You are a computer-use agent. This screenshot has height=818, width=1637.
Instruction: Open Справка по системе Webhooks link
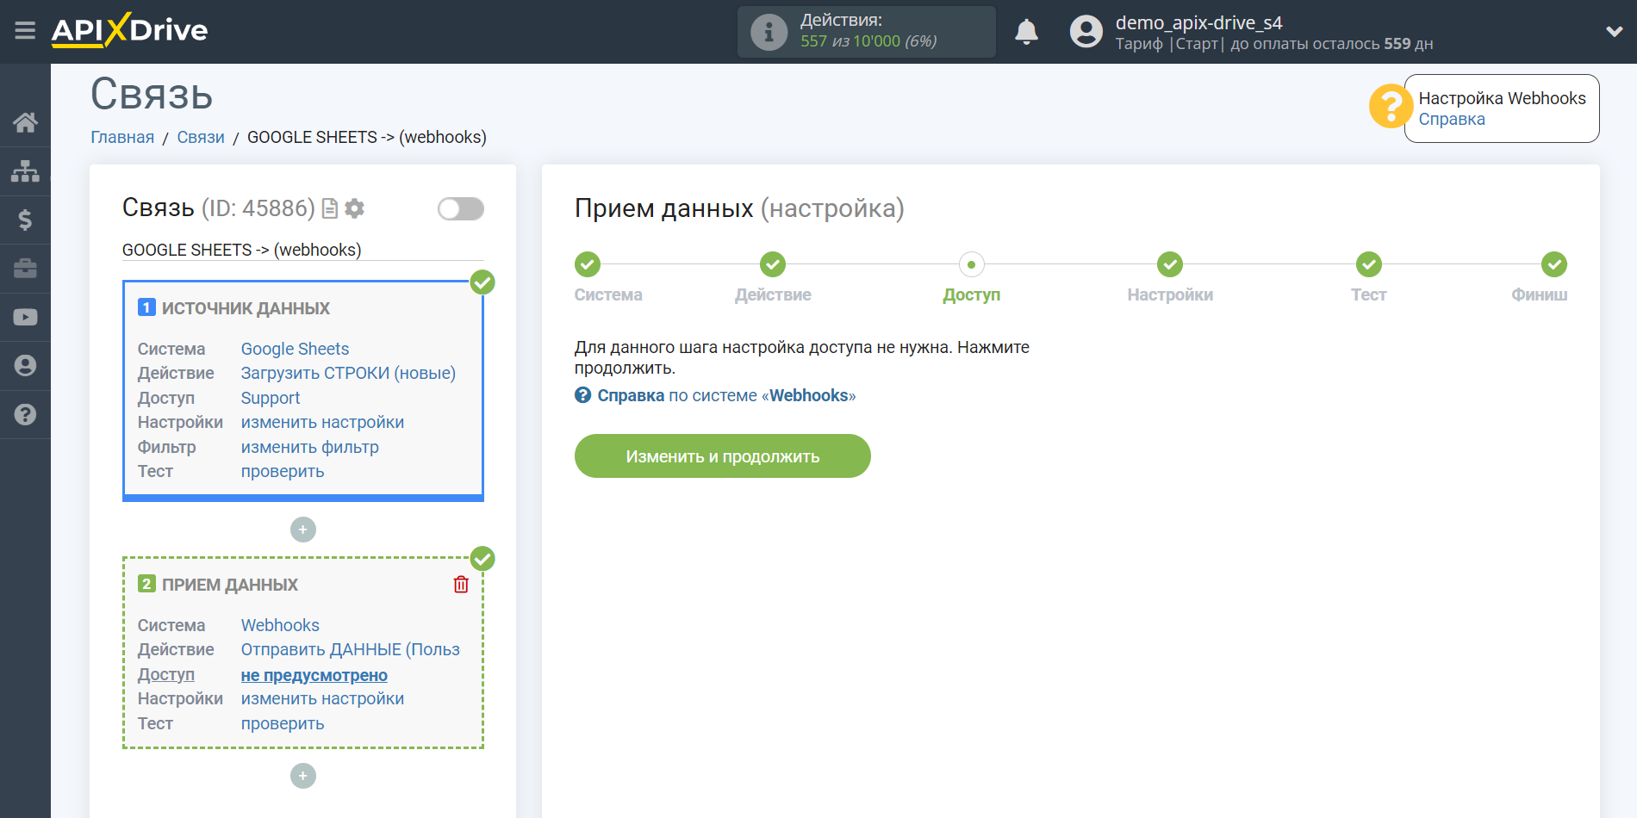pos(715,395)
